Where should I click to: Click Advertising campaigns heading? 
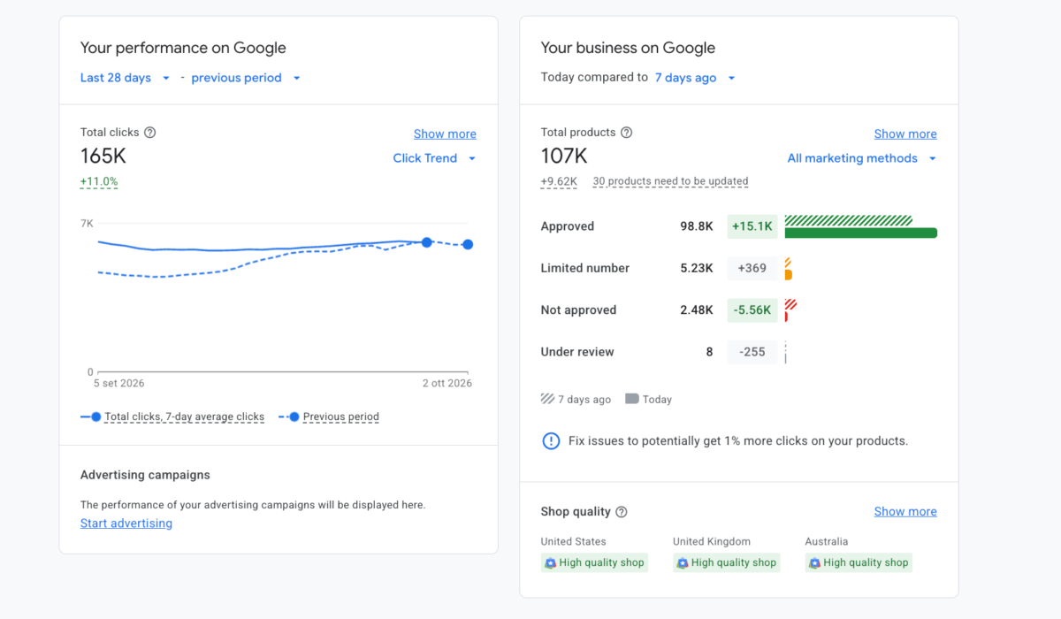(145, 475)
